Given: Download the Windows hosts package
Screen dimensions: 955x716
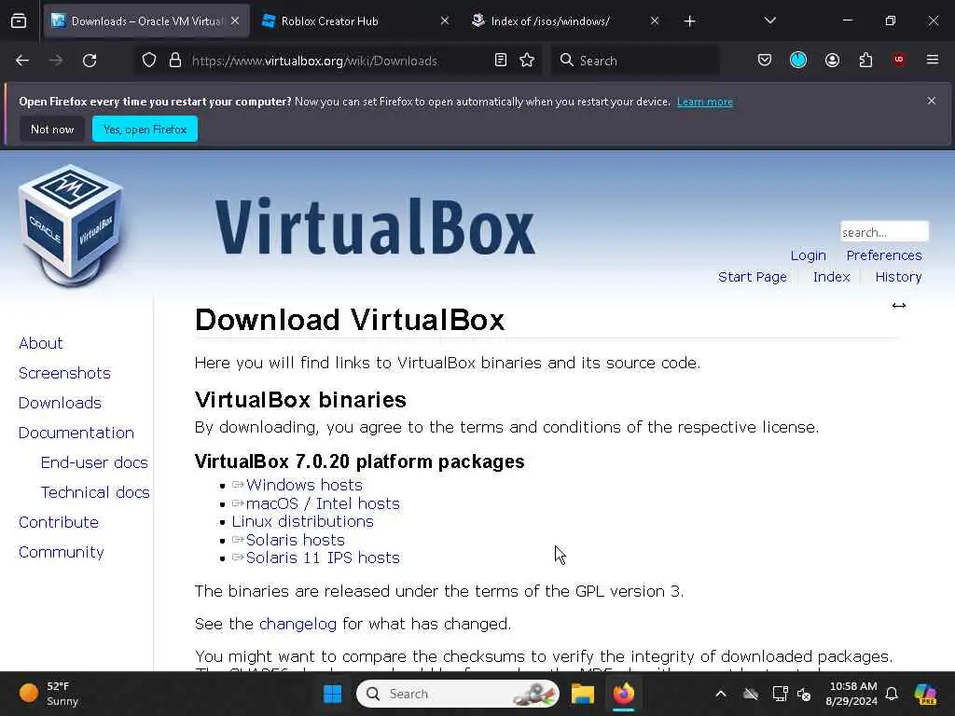Looking at the screenshot, I should pyautogui.click(x=304, y=485).
